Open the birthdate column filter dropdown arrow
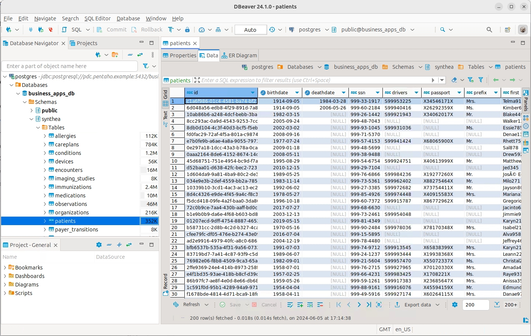Viewport: 531px width, 336px height. [297, 93]
